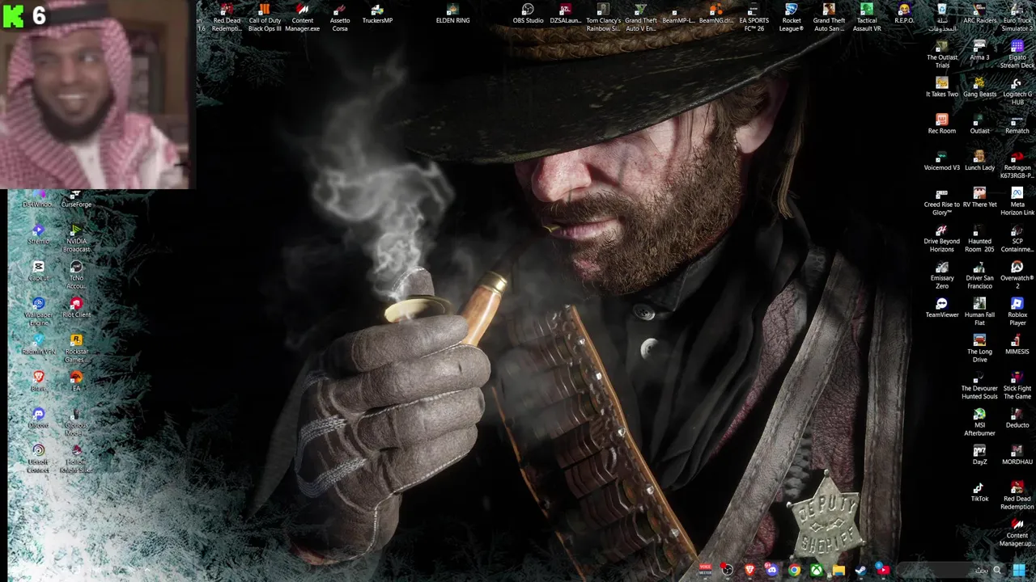1036x582 pixels.
Task: Open Stick Fight The Game shortcut
Action: 1017,385
